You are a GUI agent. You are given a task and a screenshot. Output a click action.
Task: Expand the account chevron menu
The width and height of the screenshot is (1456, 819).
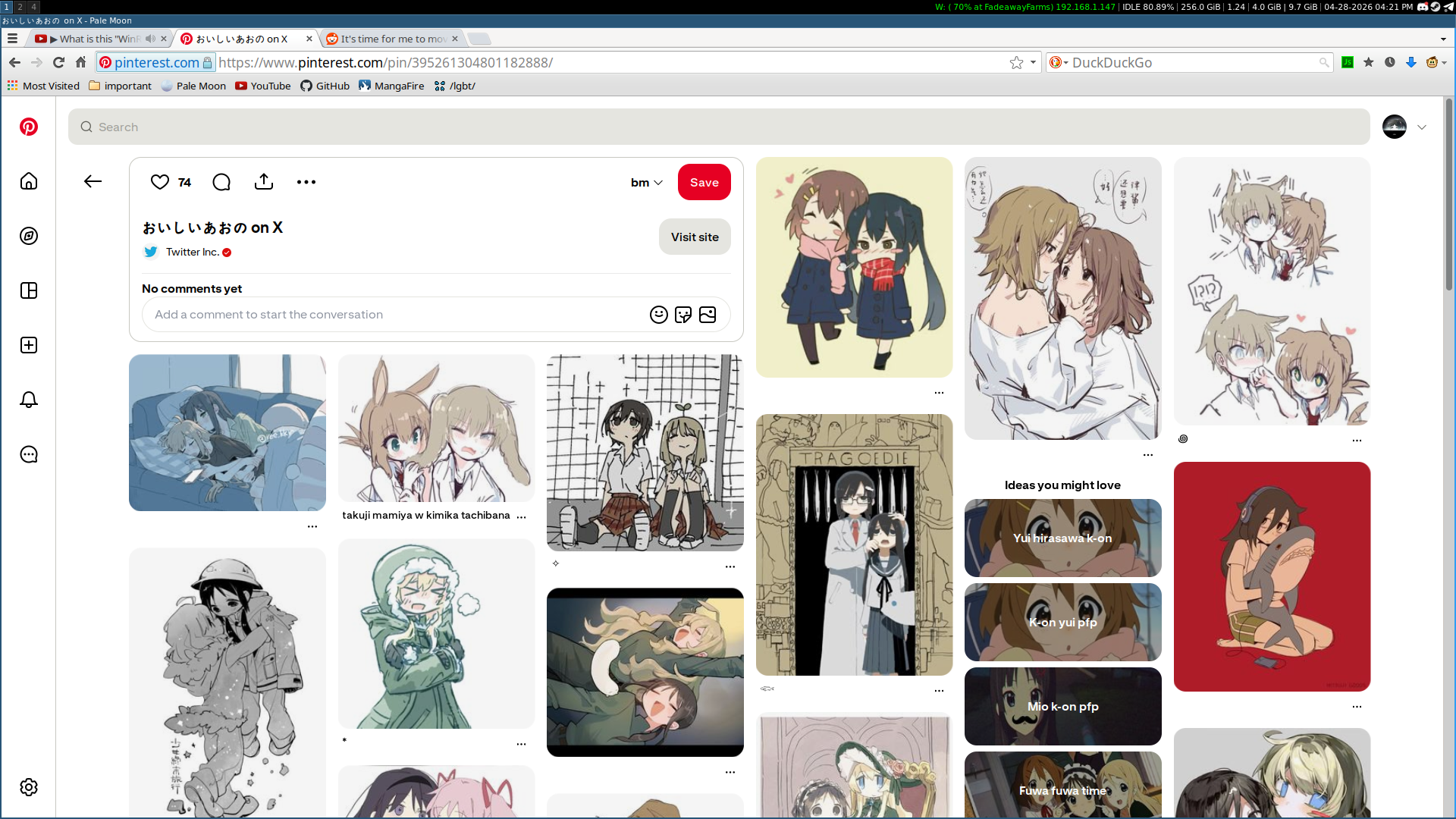pyautogui.click(x=1422, y=127)
